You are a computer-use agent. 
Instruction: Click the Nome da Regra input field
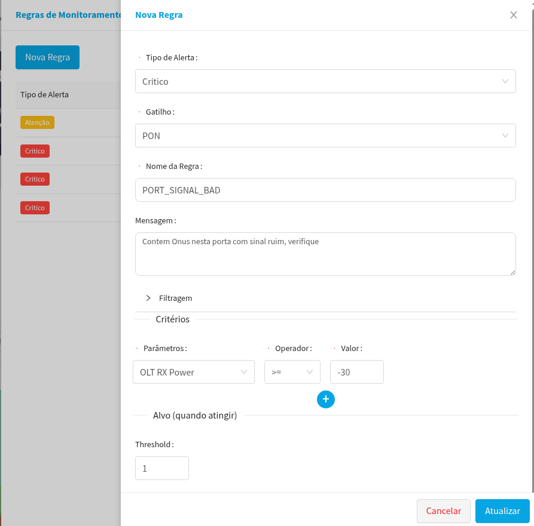pyautogui.click(x=325, y=190)
